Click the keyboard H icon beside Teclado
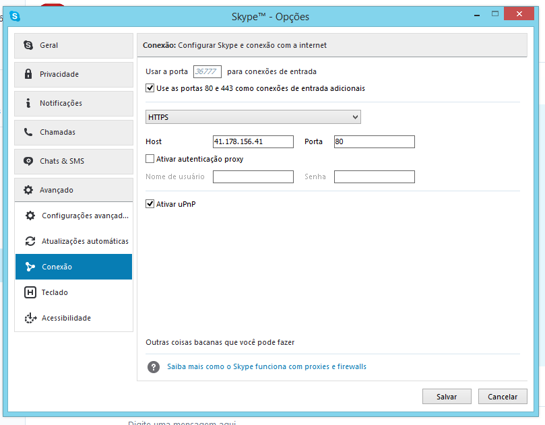 (x=30, y=292)
